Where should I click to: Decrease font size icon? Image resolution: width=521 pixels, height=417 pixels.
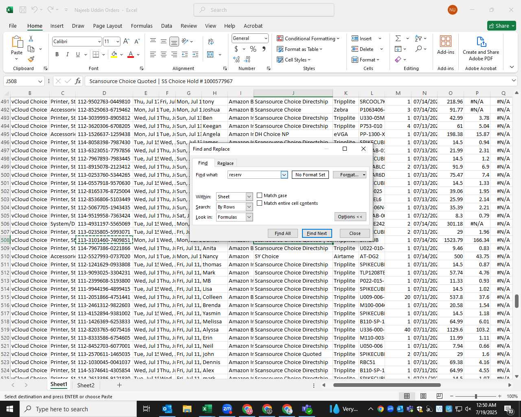click(137, 41)
